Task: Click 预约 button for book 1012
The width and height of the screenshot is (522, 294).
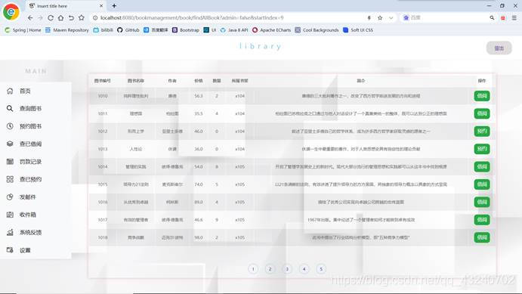Action: [x=482, y=132]
